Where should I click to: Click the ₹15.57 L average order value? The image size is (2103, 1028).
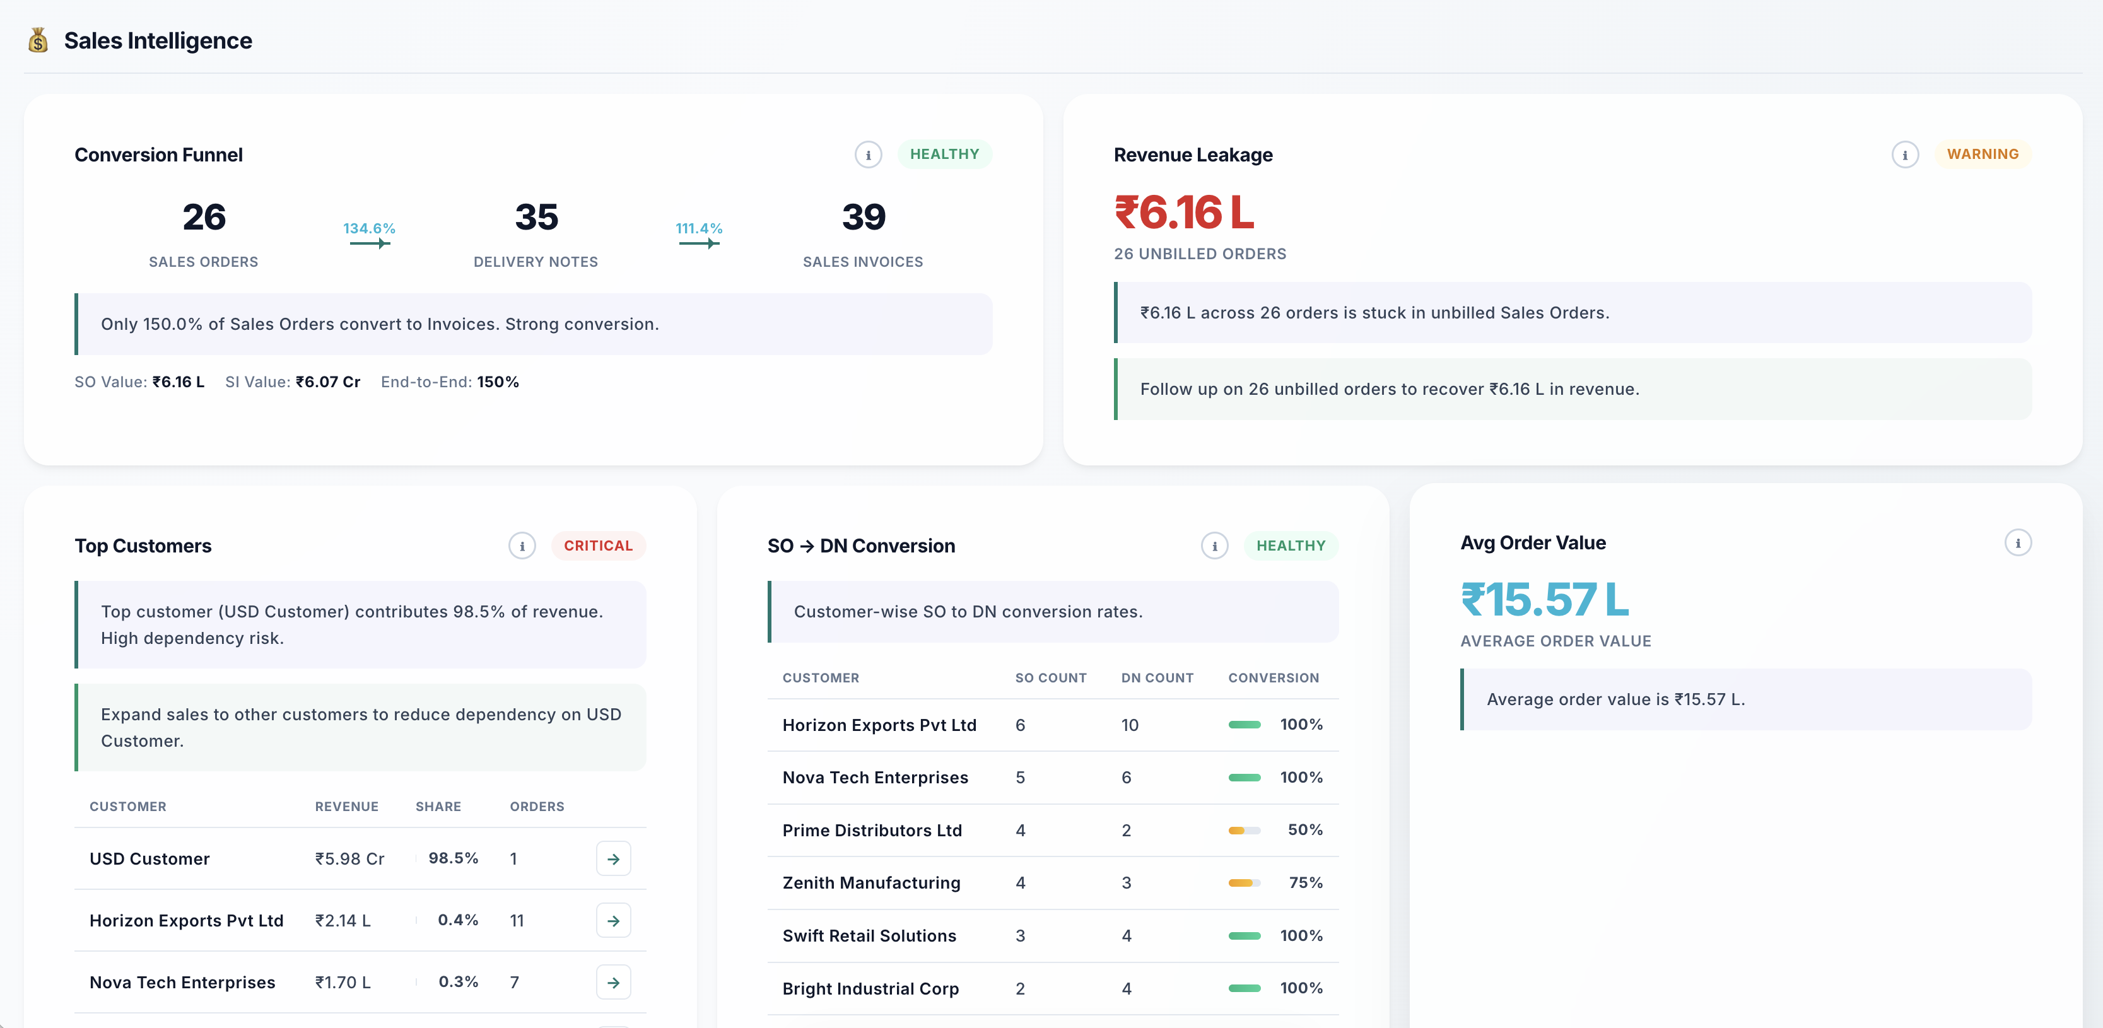point(1544,599)
